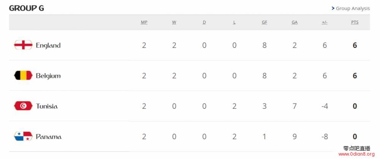Viewport: 380px width, 159px height.
Task: Select the England team name
Action: [48, 45]
